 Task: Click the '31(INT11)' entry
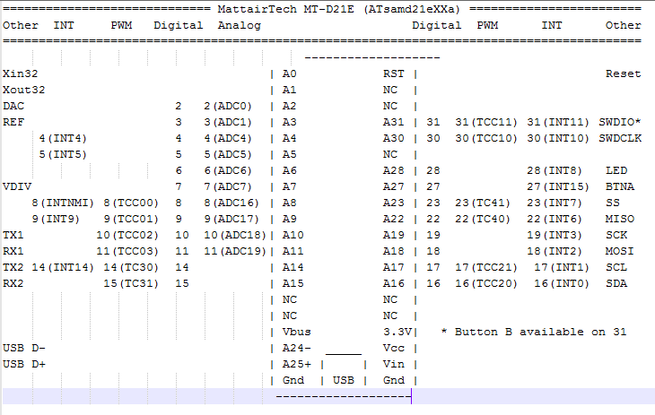pos(558,122)
